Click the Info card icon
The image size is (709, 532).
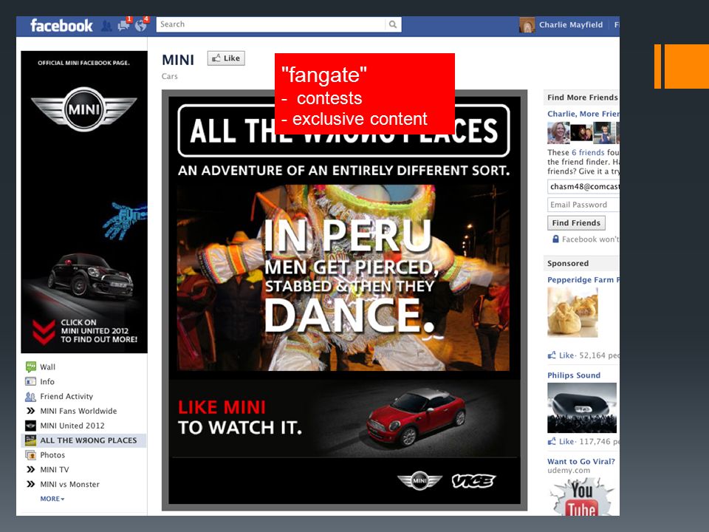[31, 381]
